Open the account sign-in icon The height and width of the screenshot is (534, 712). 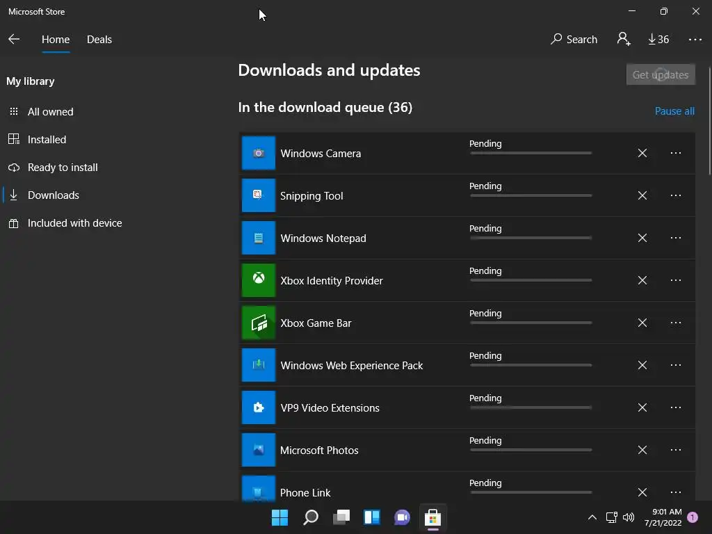point(624,39)
